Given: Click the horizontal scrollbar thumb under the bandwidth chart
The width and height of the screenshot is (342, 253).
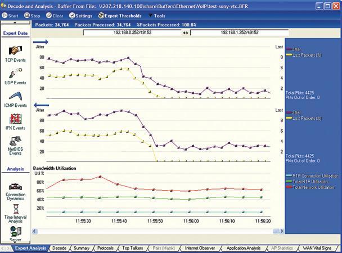Looking at the screenshot, I should pyautogui.click(x=276, y=231).
